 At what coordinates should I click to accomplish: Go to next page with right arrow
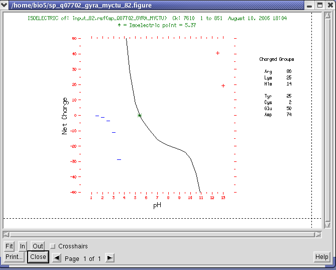109,258
